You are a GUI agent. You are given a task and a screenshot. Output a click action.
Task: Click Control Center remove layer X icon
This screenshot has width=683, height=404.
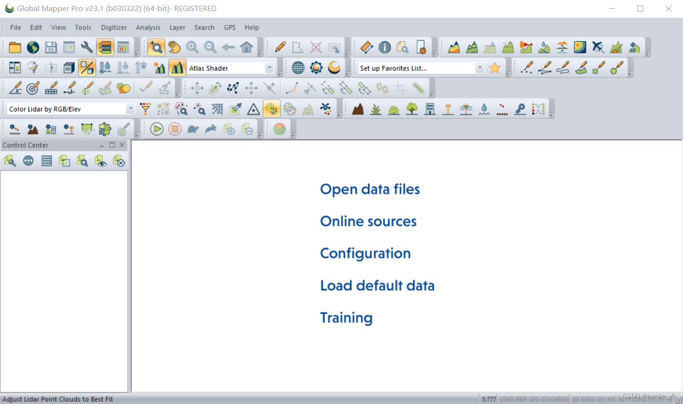119,161
